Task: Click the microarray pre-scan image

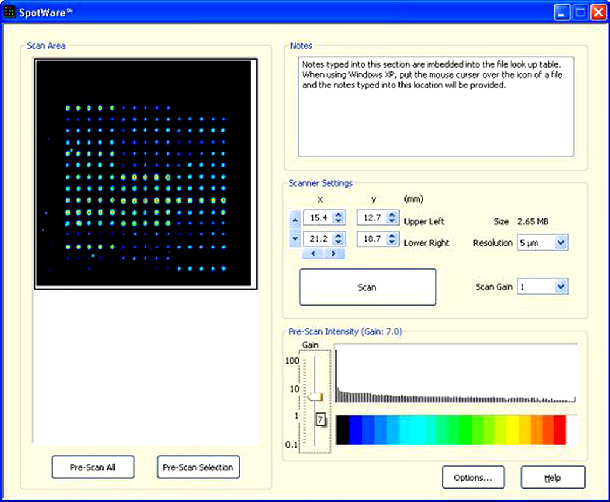Action: click(x=143, y=173)
